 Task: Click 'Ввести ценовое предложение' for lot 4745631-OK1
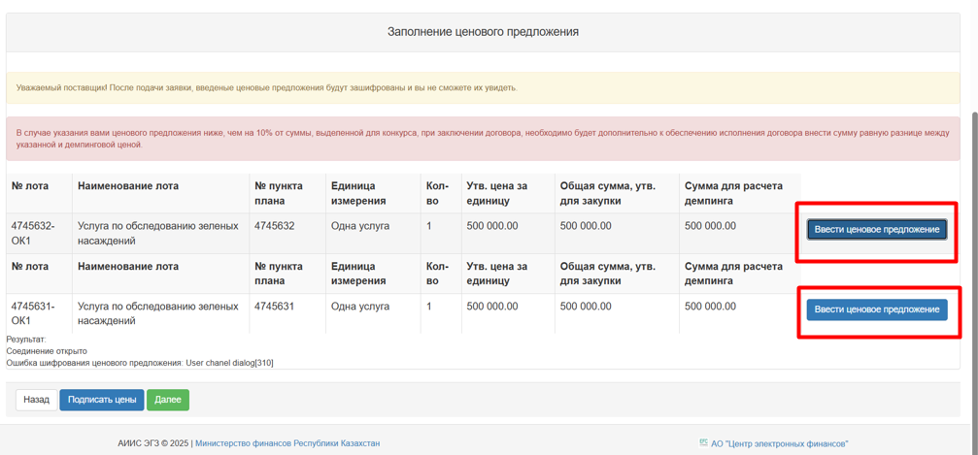(x=876, y=309)
